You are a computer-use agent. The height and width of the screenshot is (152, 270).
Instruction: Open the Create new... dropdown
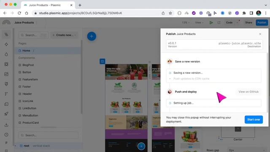(64, 35)
